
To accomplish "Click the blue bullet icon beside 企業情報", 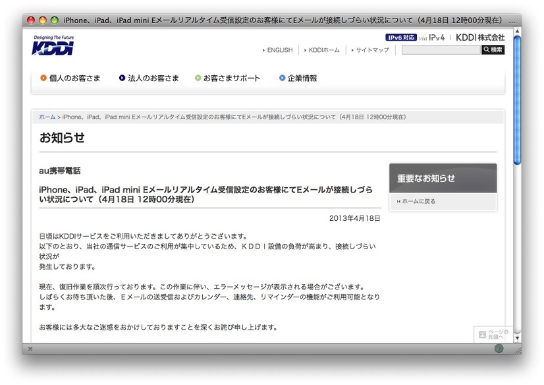I will tap(283, 78).
